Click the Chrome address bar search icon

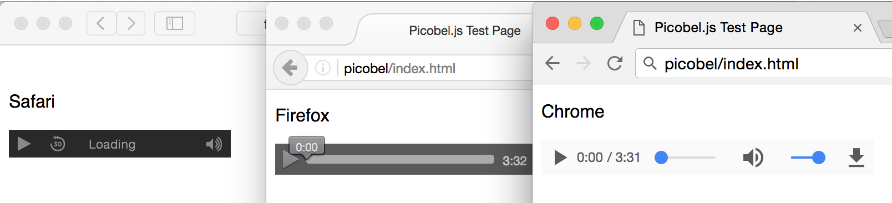coord(650,63)
